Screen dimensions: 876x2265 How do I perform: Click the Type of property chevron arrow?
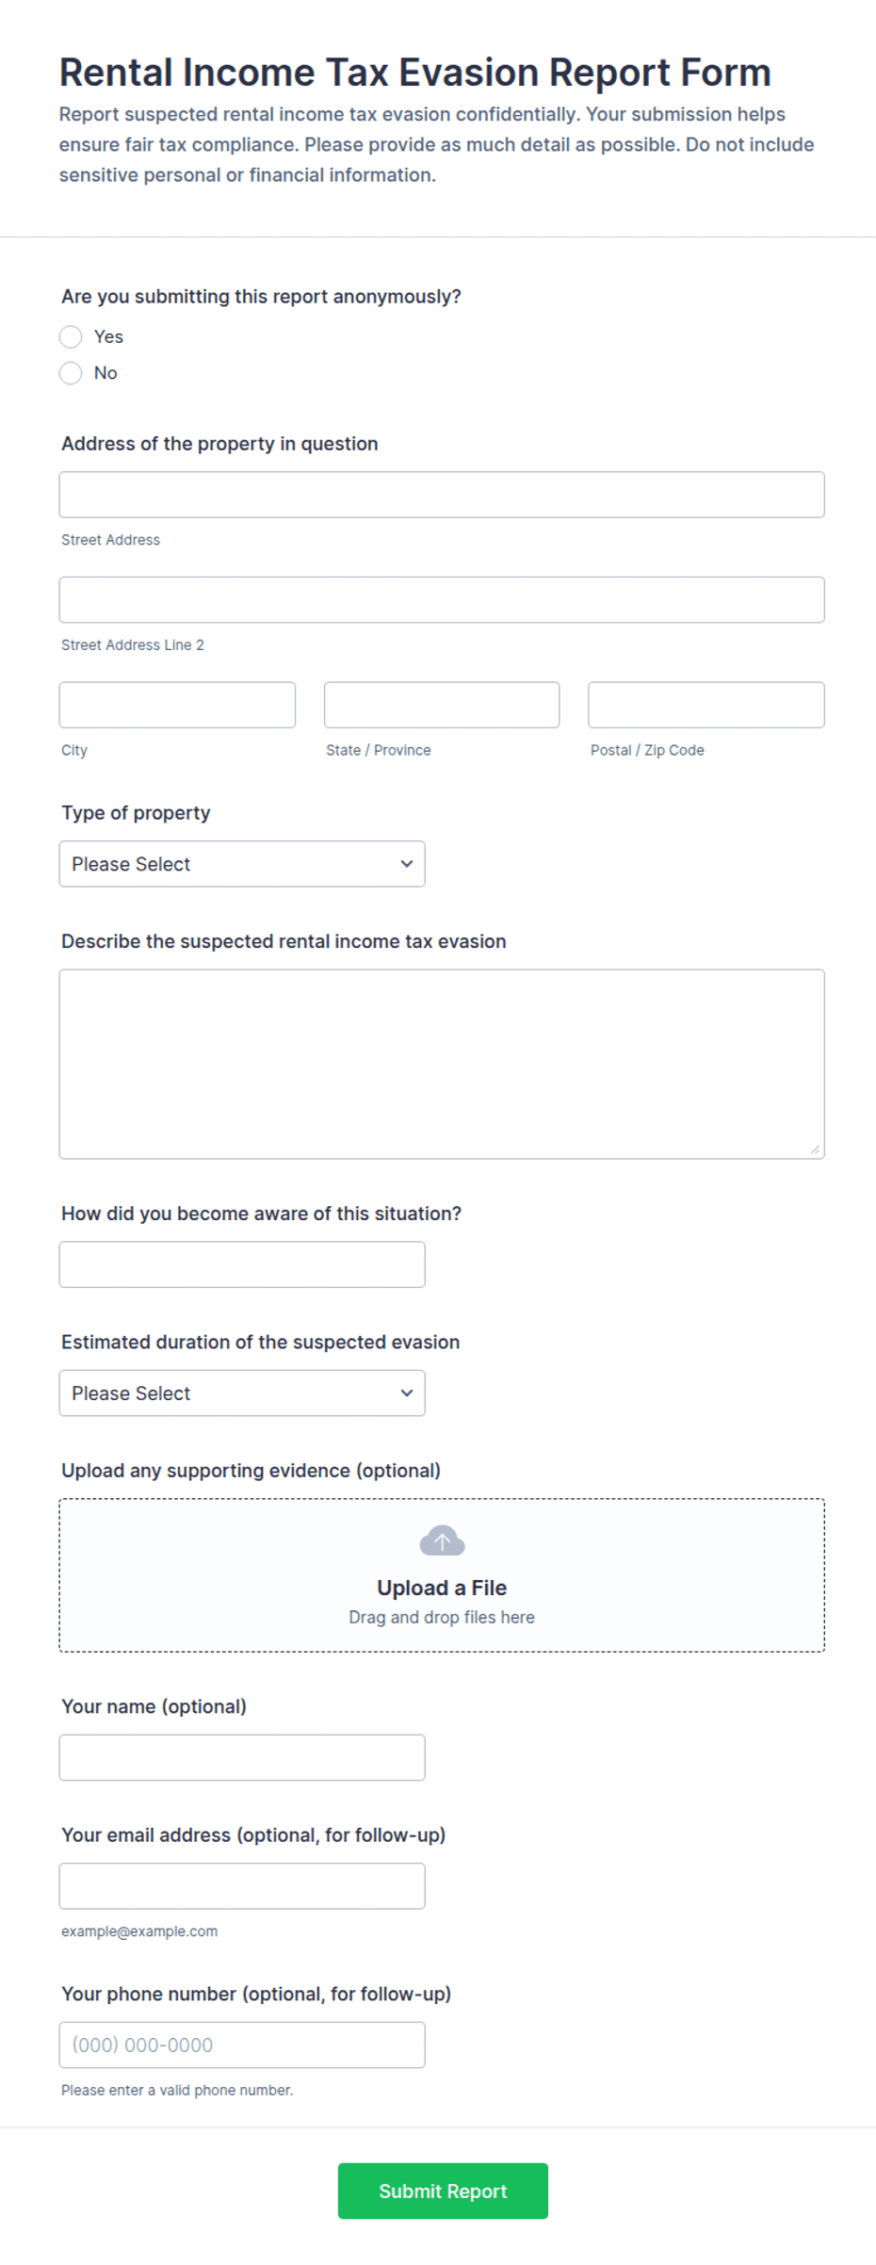click(407, 864)
